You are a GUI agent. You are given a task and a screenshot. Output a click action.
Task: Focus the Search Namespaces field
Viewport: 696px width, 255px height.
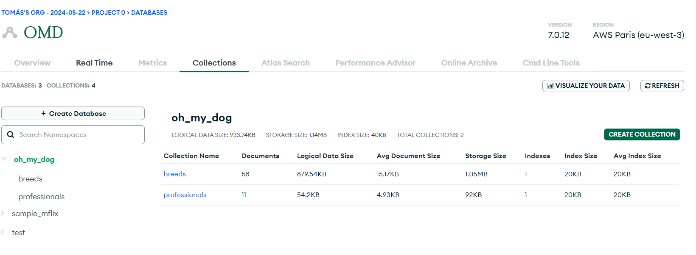tap(79, 134)
